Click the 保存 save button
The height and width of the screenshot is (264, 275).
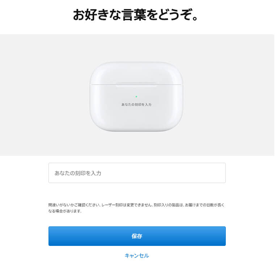pos(137,236)
